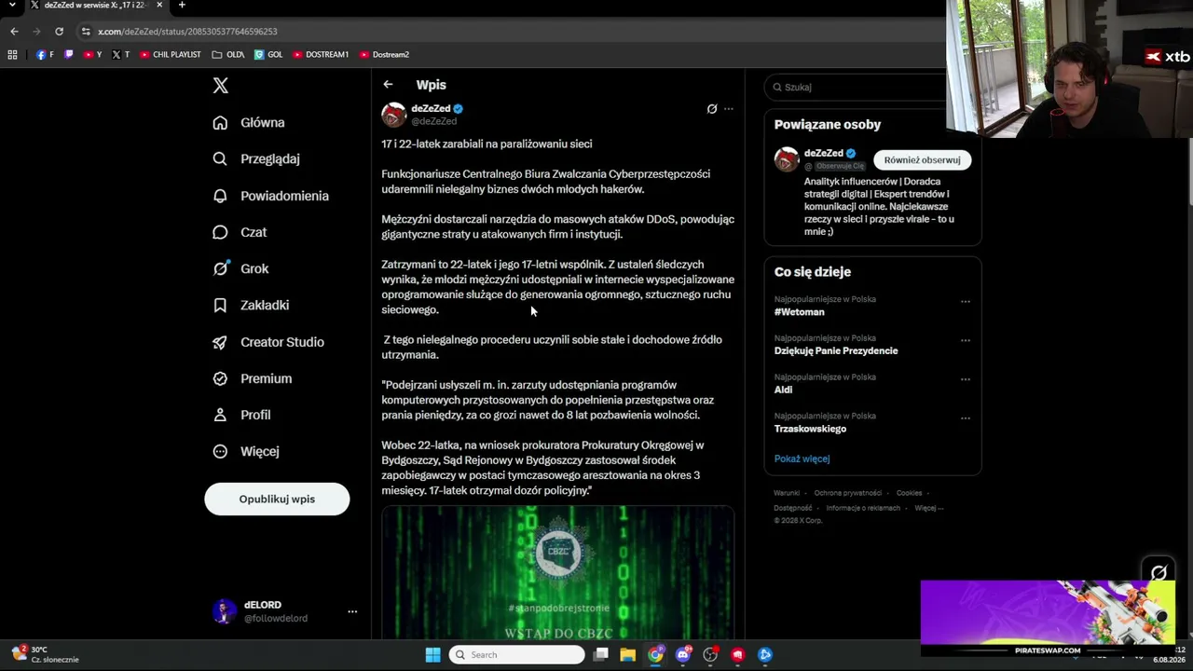Click the Pokaż więcej link

802,459
